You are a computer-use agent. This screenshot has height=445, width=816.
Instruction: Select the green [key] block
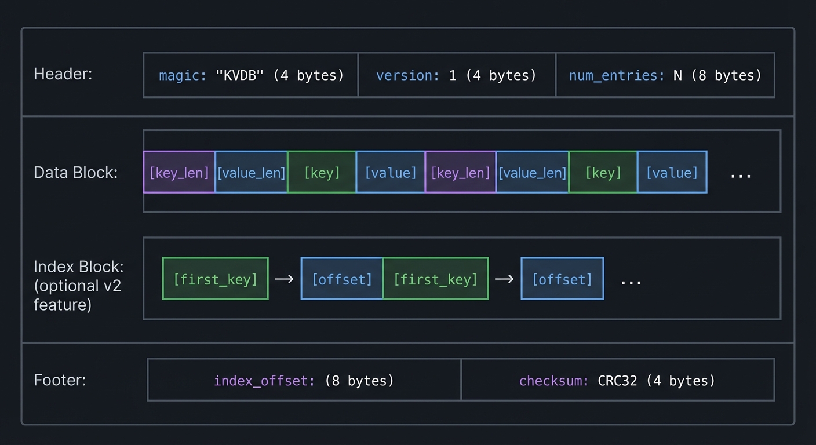coord(322,172)
